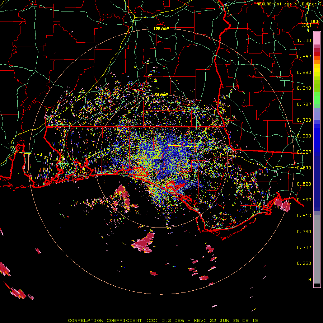Screen dimensions: 323x323
Task: Pick the periwinkle color bar segment
Action: pos(317,114)
